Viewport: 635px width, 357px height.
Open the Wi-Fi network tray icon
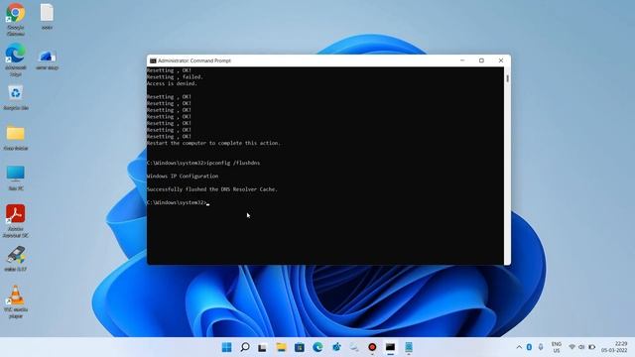point(571,347)
